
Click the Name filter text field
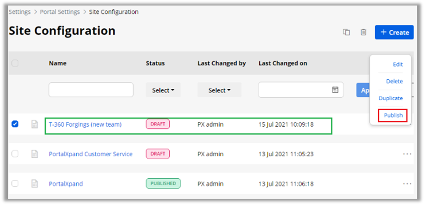click(91, 90)
